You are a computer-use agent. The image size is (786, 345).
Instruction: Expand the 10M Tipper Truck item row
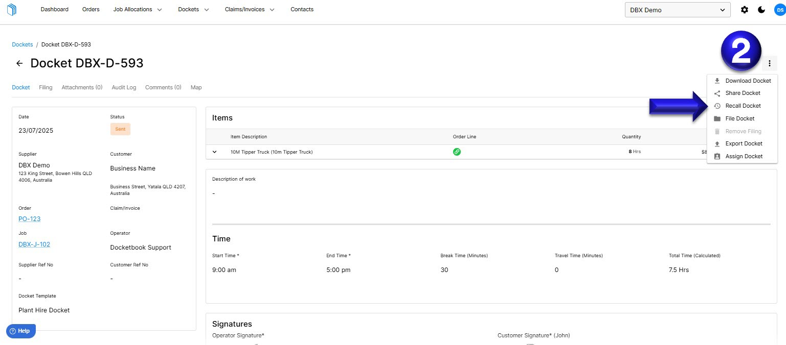click(x=215, y=152)
